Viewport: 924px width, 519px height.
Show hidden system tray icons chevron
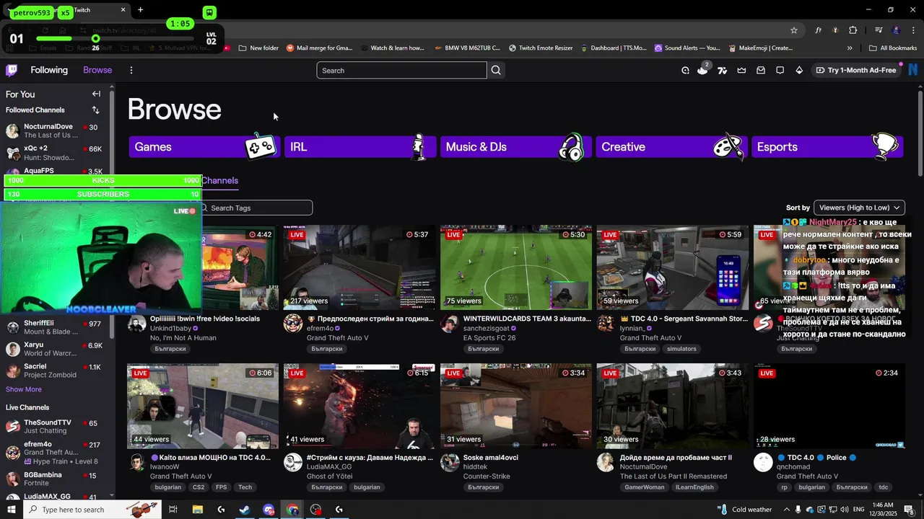pos(787,510)
